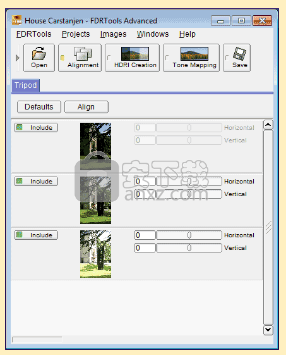Open the Projects menu

pyautogui.click(x=76, y=34)
